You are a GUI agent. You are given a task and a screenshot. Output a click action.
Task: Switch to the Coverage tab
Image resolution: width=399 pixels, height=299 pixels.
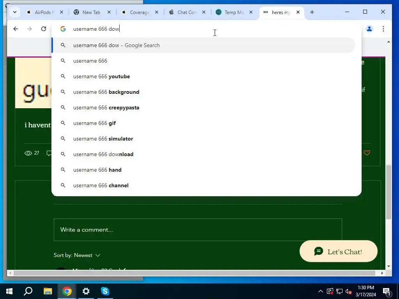[140, 12]
